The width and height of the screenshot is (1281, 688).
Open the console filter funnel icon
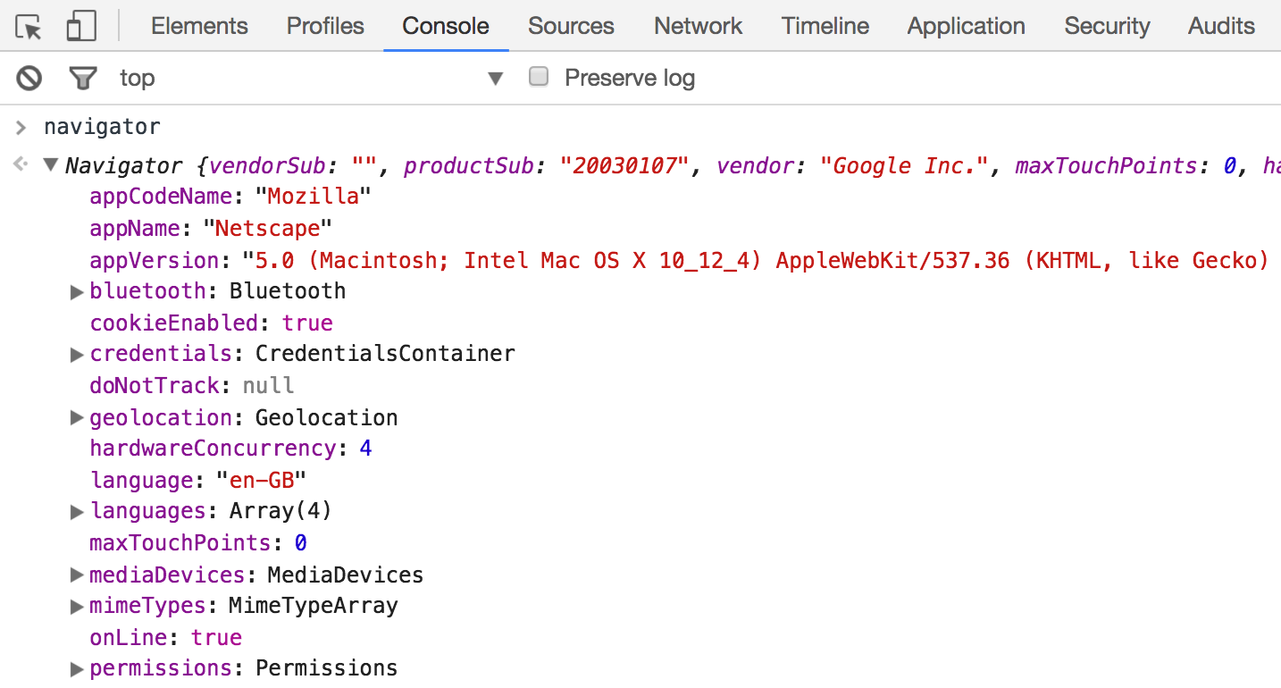[82, 79]
